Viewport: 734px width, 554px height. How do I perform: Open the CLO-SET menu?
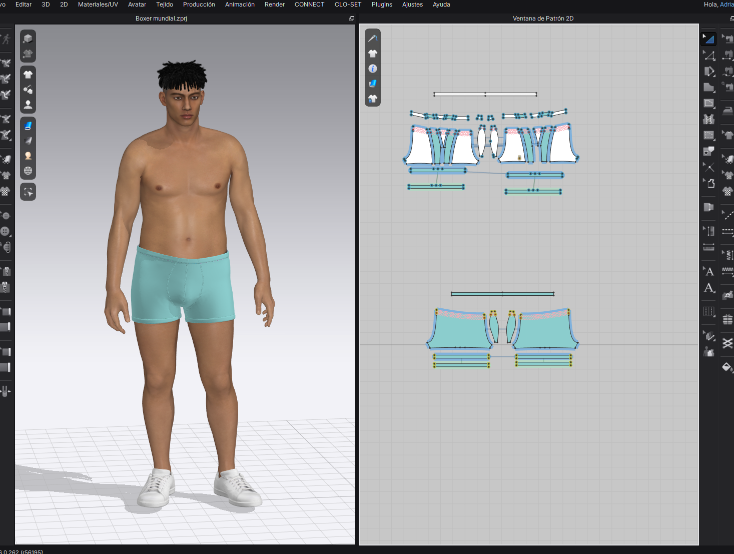click(348, 5)
